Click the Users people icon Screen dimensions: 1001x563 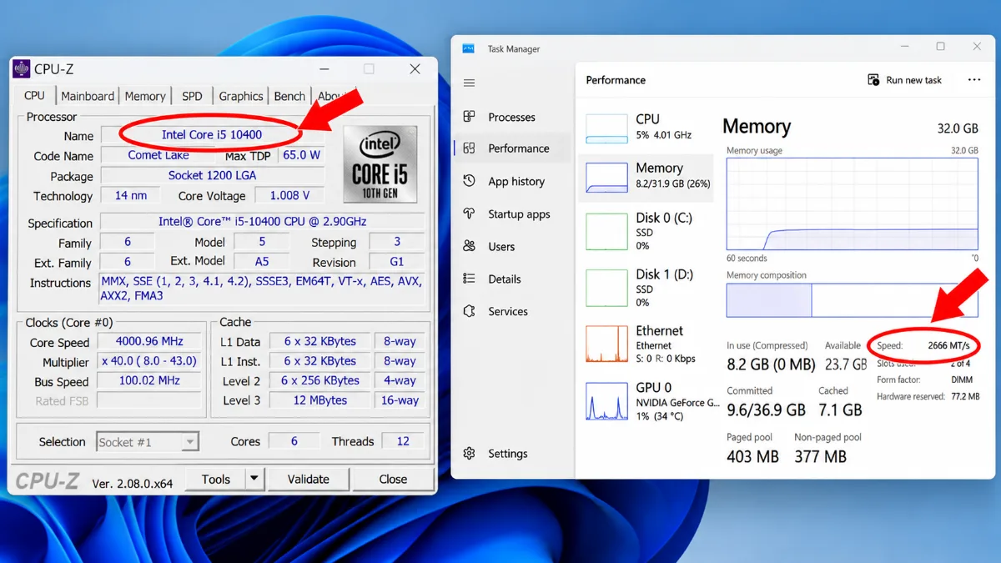tap(469, 246)
